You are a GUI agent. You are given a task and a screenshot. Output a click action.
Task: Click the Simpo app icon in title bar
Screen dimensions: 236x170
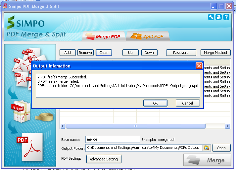[5, 6]
